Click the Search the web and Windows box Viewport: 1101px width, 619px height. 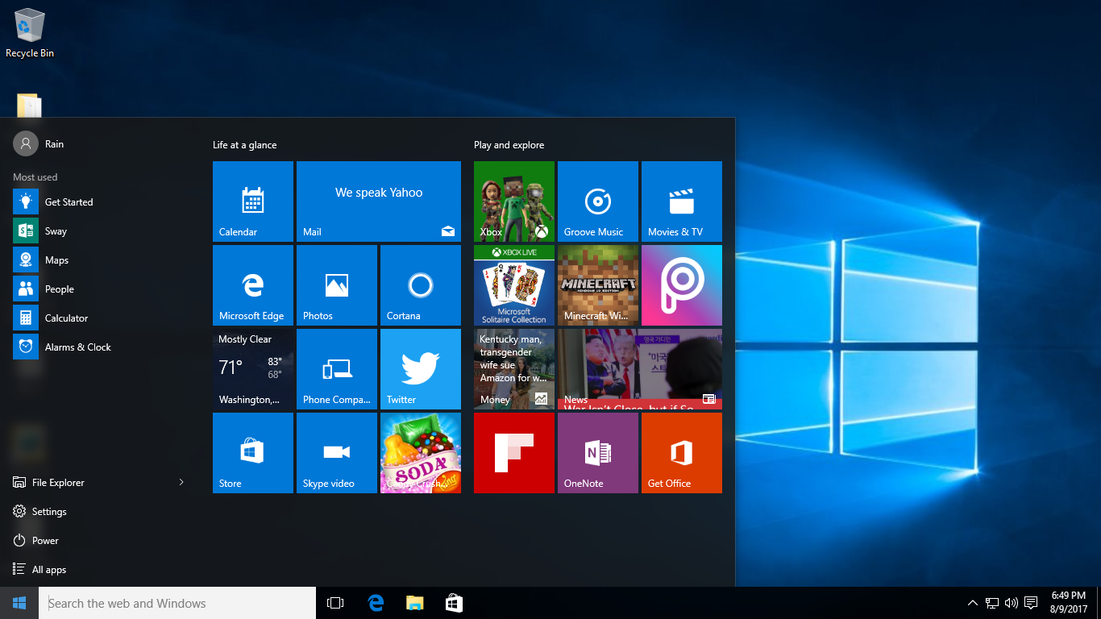(177, 603)
